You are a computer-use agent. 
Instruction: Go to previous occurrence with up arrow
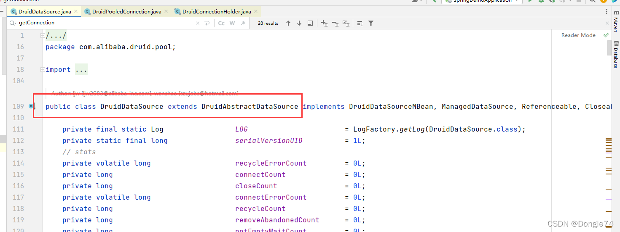pos(288,23)
